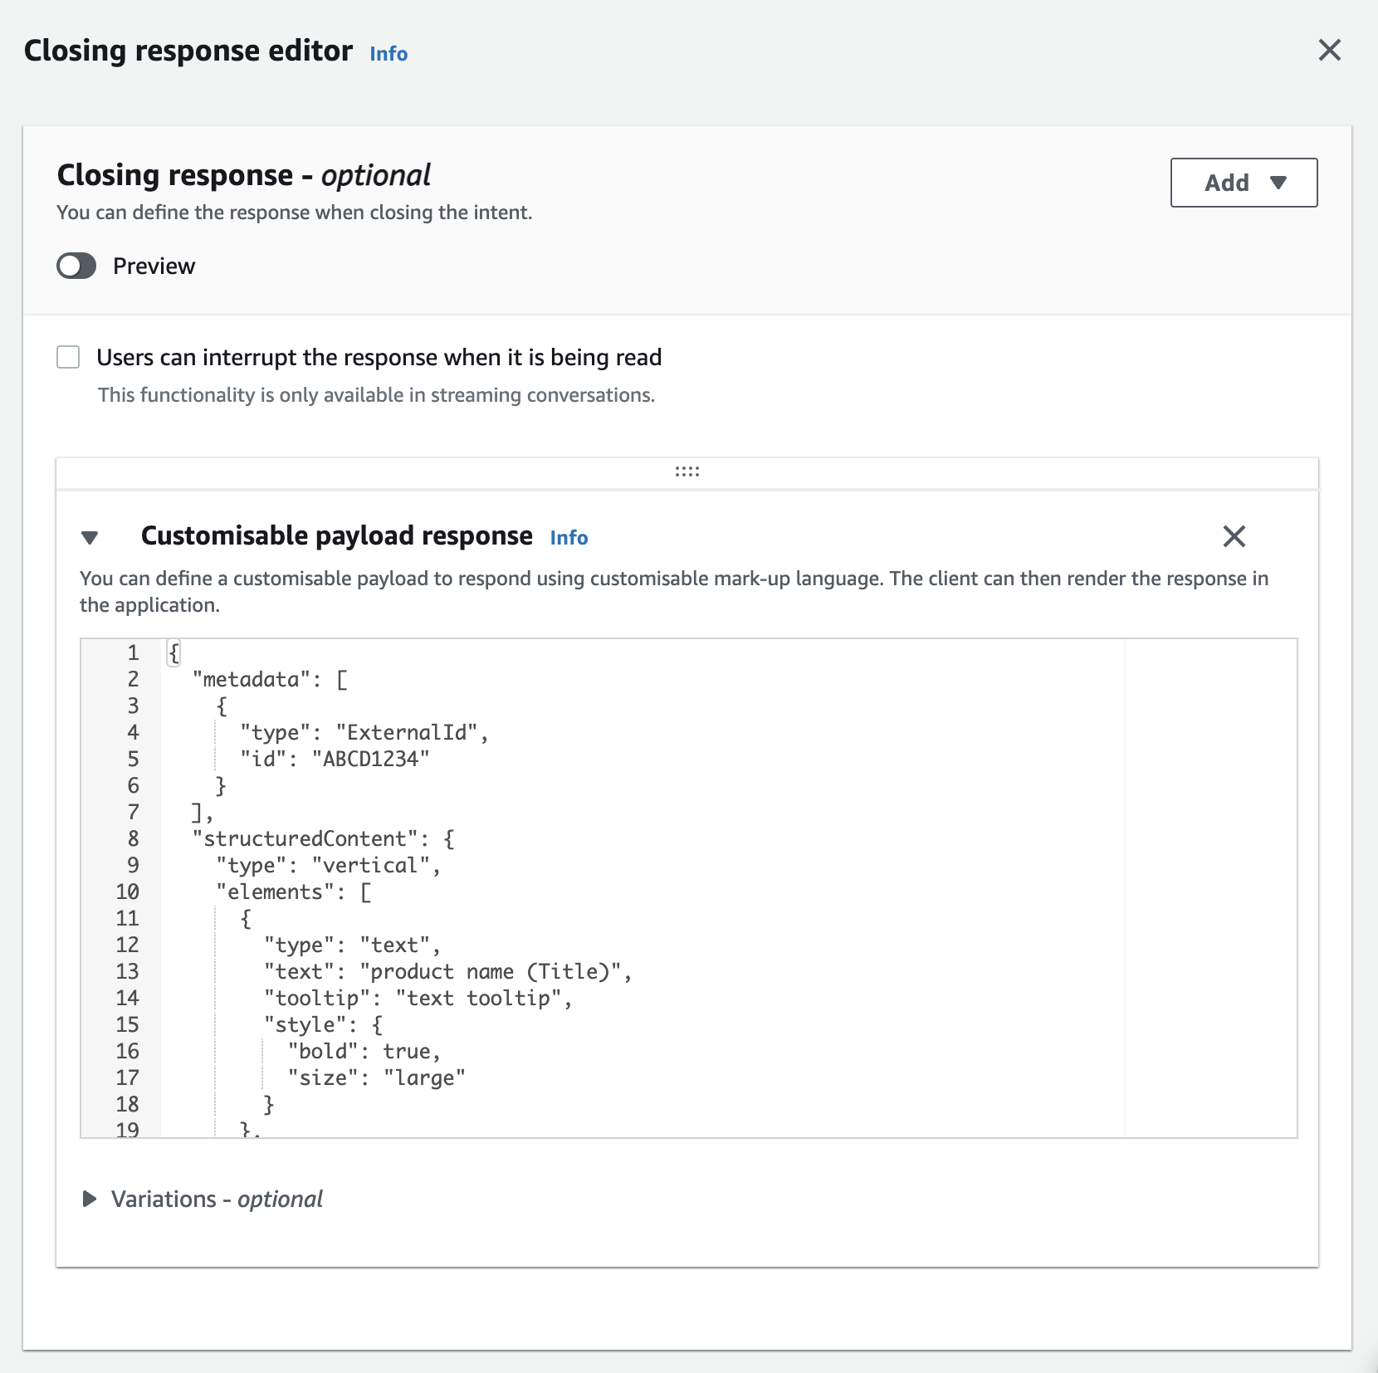The image size is (1378, 1373).
Task: Click the "vertical" type value
Action: pyautogui.click(x=371, y=866)
